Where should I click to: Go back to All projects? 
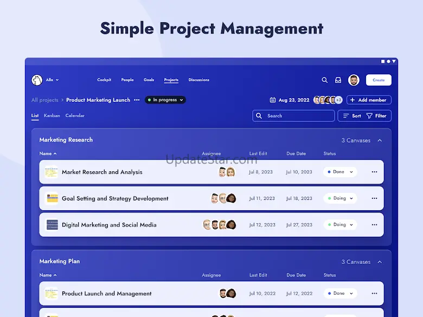(45, 100)
